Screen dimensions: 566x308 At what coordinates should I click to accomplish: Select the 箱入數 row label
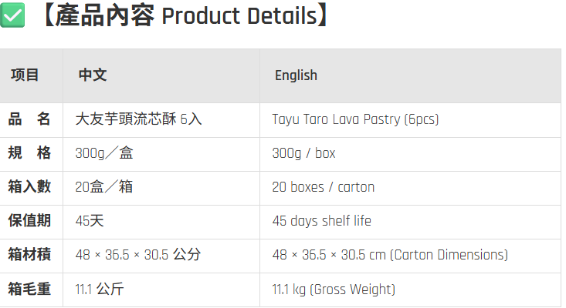[x=29, y=187]
